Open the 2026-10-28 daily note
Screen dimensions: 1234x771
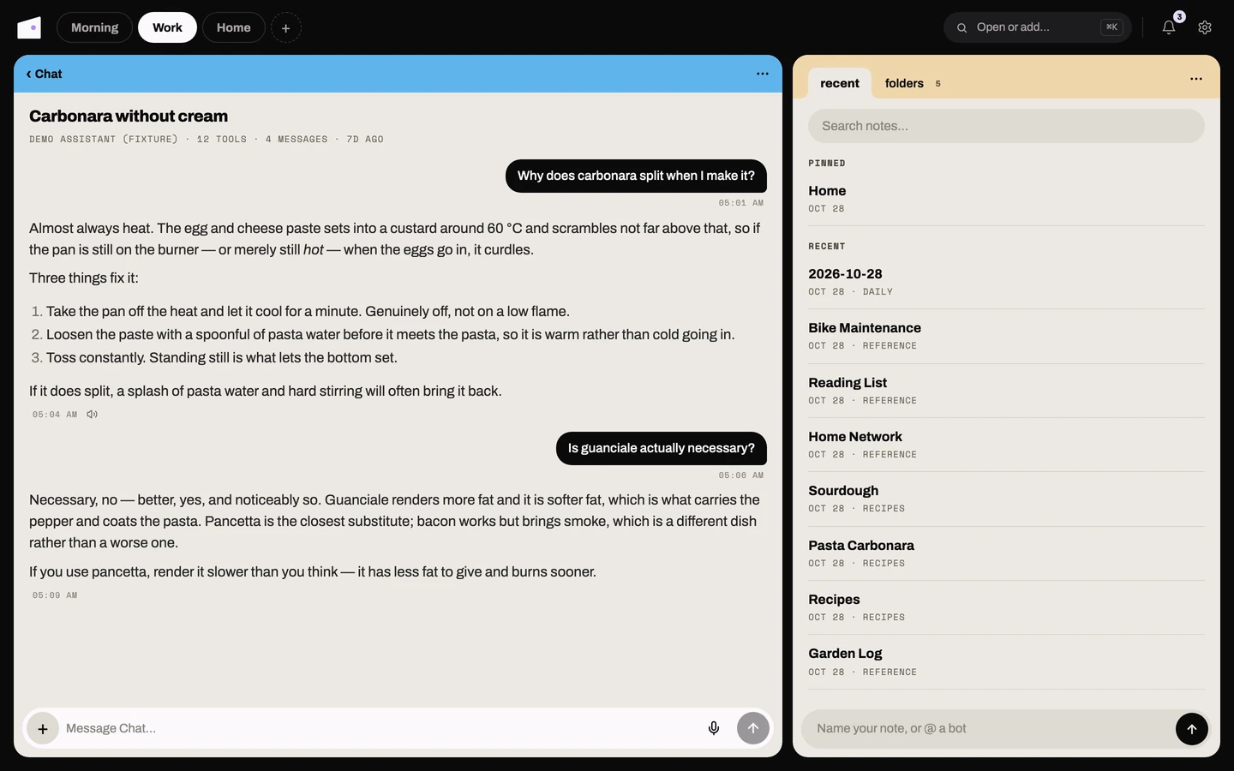pos(1006,282)
